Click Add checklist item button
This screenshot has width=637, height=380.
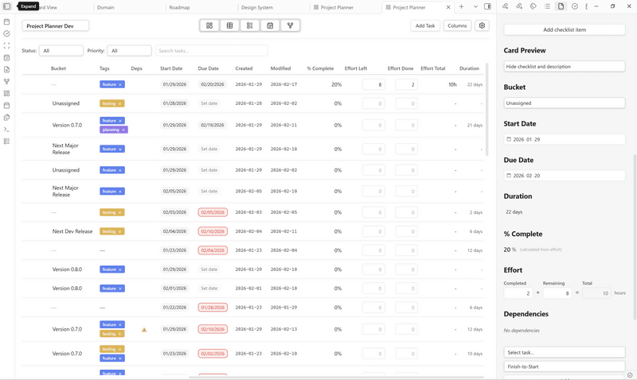click(x=565, y=29)
